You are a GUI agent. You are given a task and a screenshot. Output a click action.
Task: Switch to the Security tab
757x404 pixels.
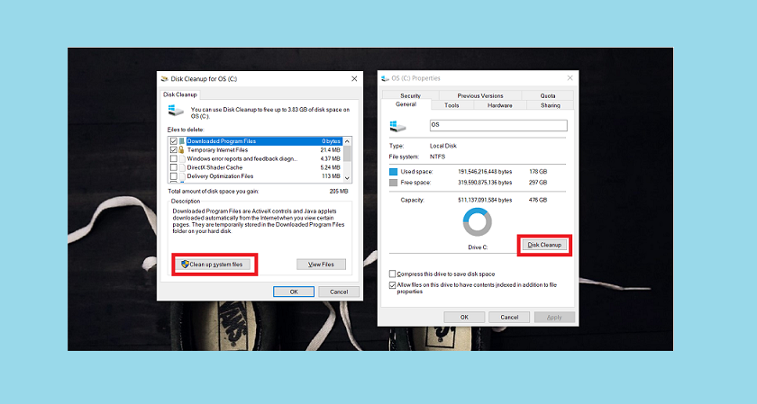pyautogui.click(x=410, y=95)
